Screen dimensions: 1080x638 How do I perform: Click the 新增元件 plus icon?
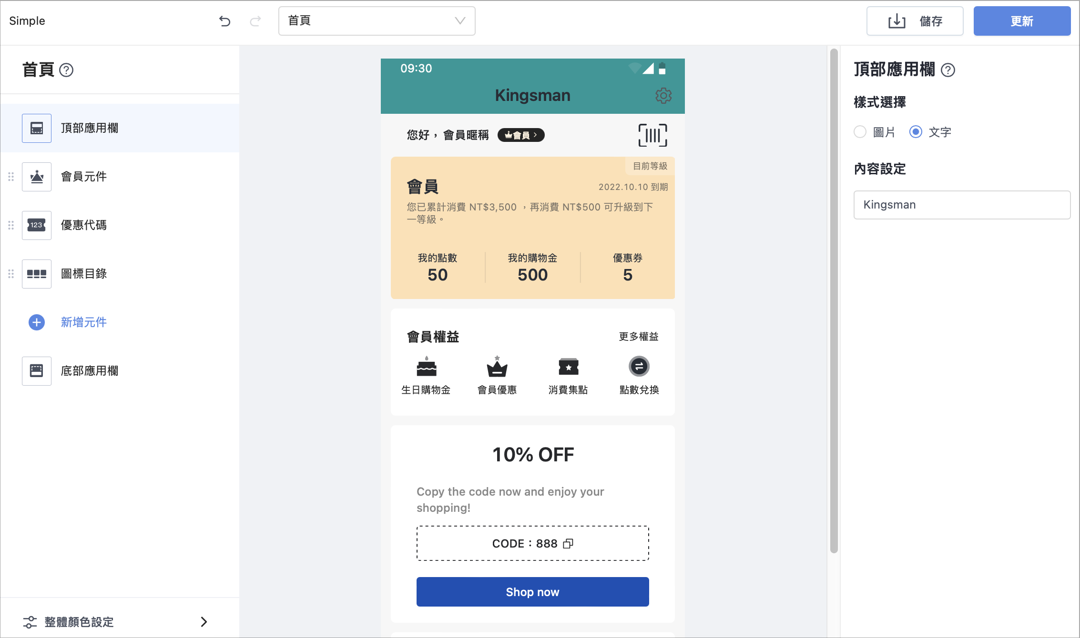click(37, 322)
